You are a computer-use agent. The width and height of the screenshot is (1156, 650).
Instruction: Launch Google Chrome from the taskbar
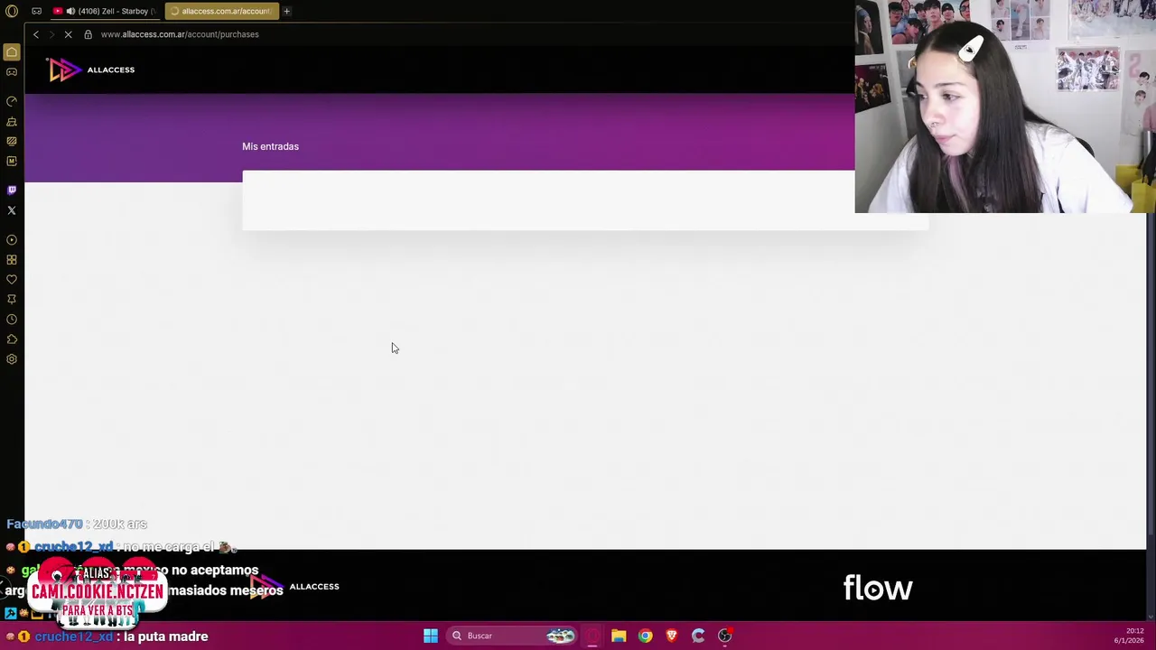(645, 636)
